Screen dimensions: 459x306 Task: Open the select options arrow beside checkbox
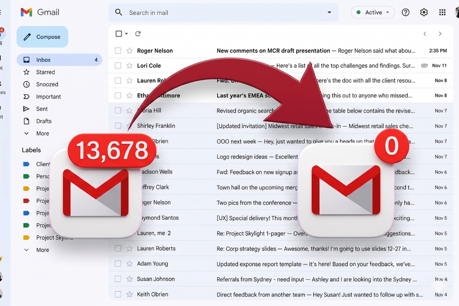[126, 33]
